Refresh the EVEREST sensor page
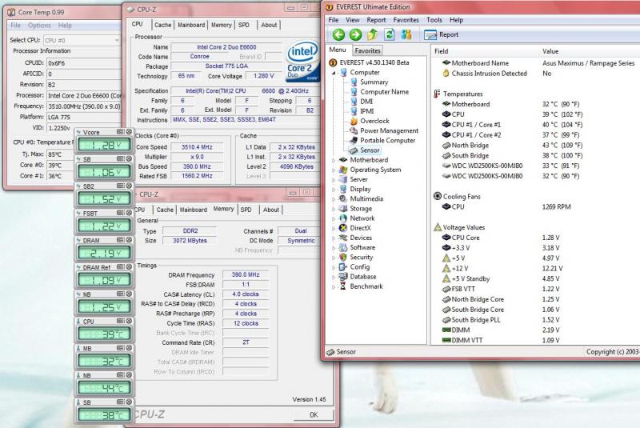Image resolution: width=640 pixels, height=428 pixels. pos(390,34)
